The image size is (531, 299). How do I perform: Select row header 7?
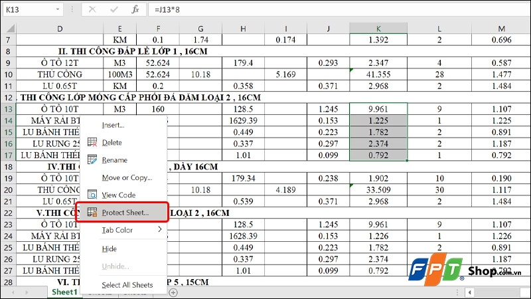click(x=8, y=40)
